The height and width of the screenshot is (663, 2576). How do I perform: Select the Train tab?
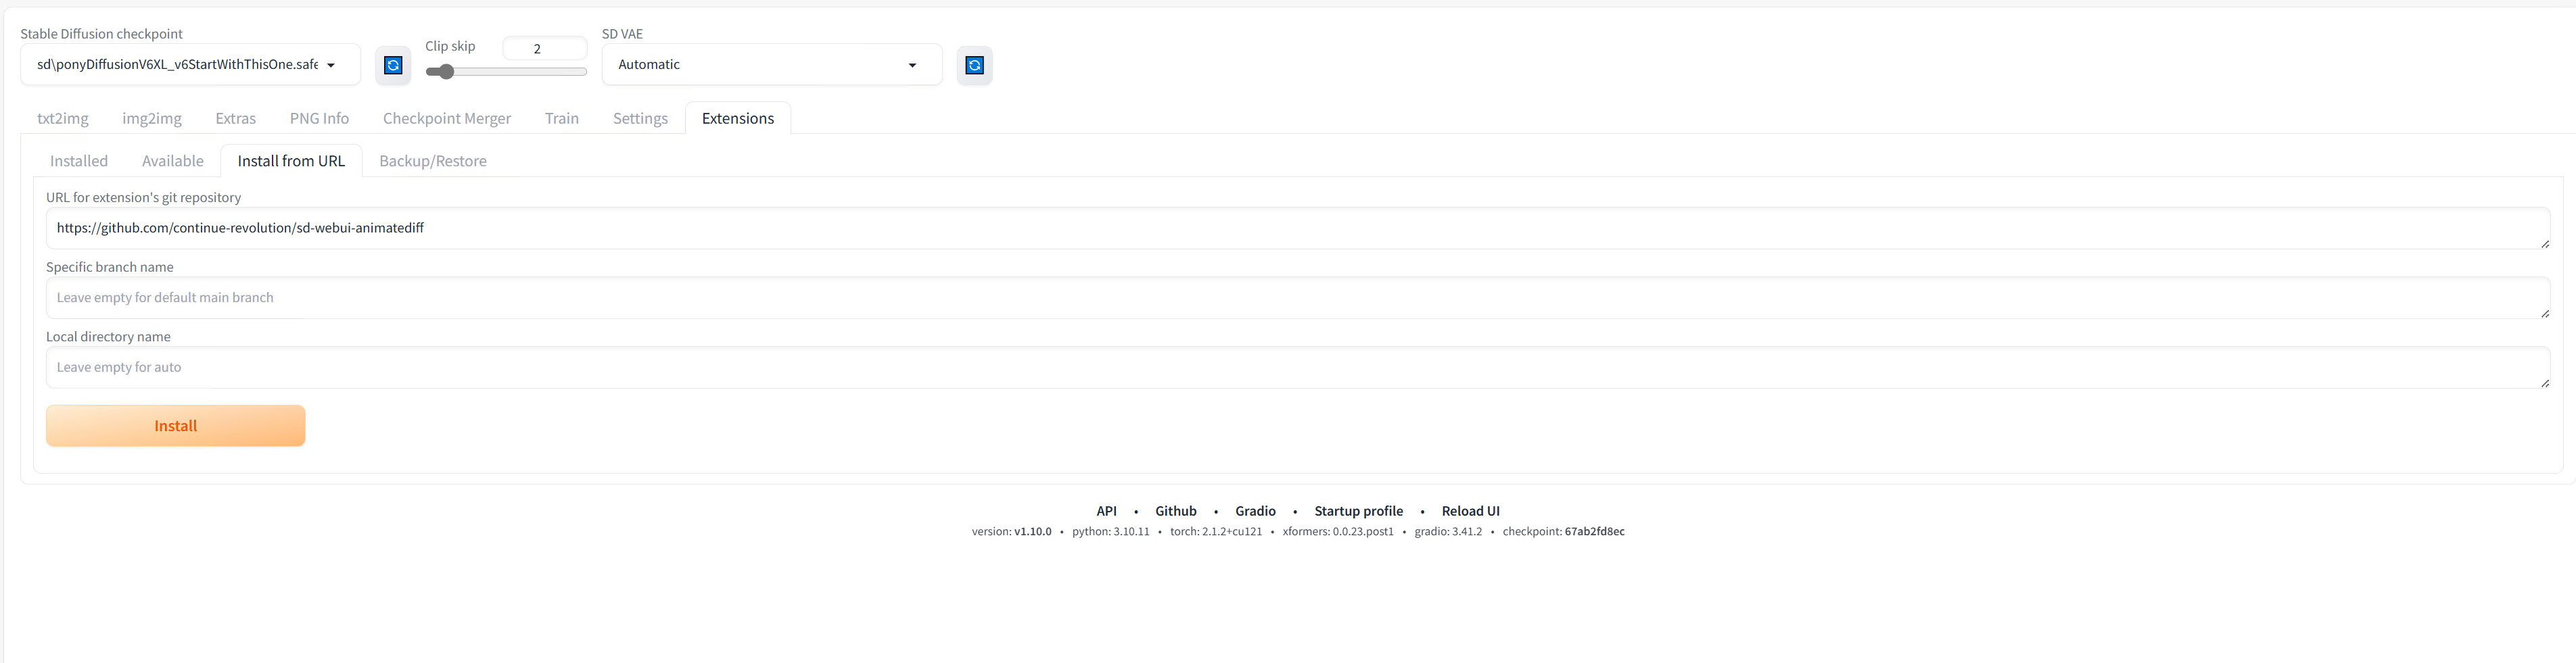click(562, 118)
